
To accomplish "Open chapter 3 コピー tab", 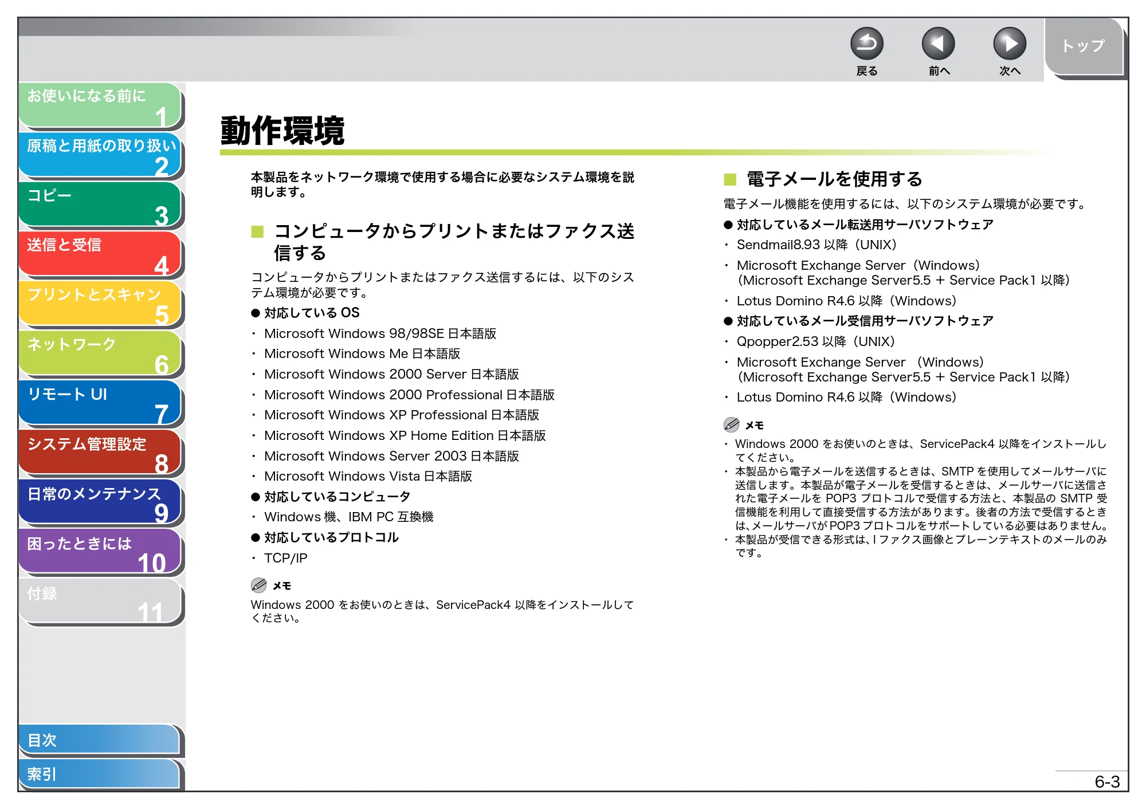I will [x=100, y=205].
